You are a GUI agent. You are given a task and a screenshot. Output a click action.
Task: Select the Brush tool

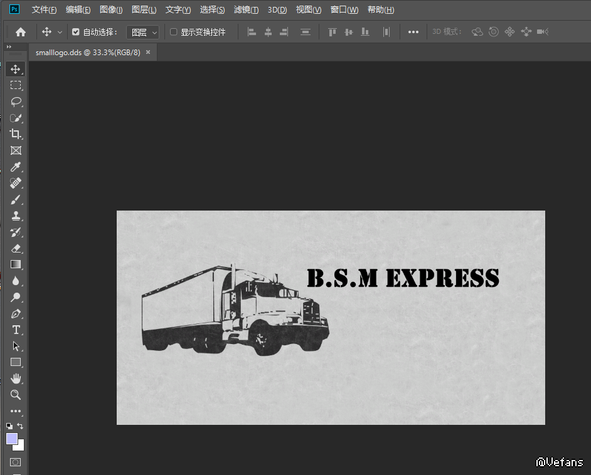[16, 199]
